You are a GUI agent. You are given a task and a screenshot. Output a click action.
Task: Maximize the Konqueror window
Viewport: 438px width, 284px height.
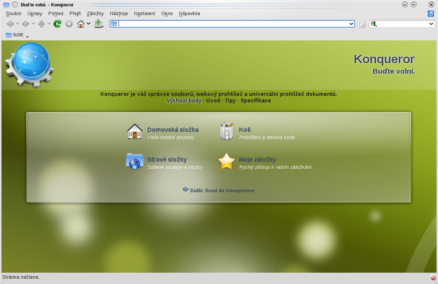tap(414, 5)
